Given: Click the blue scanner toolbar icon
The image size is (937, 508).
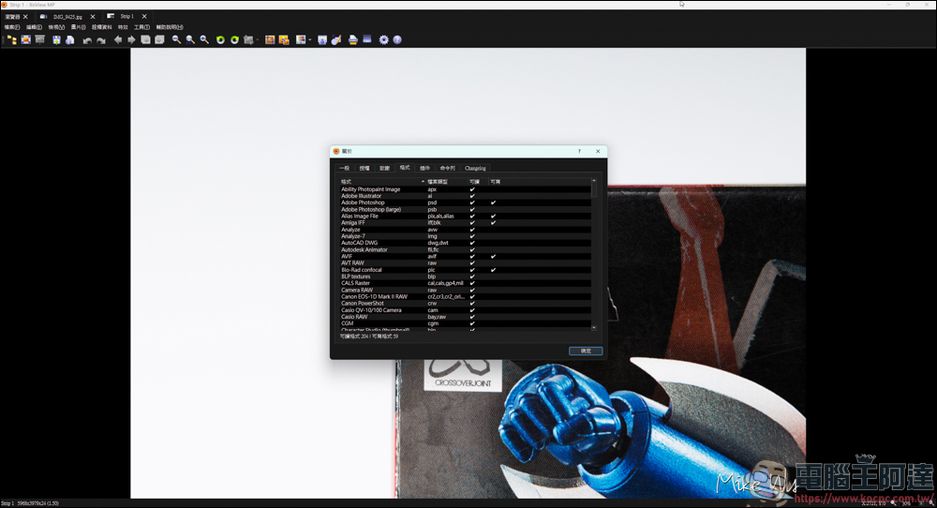Looking at the screenshot, I should pyautogui.click(x=367, y=40).
